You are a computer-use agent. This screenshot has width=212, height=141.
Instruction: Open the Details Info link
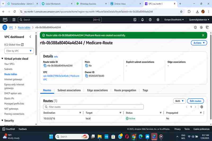point(56,57)
